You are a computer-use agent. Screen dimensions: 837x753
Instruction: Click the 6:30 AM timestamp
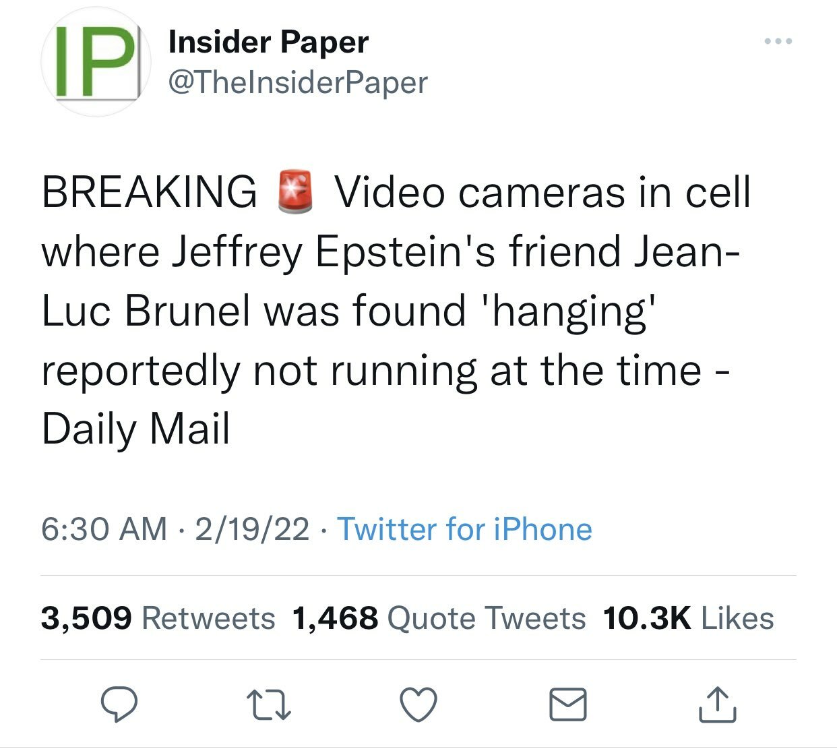(x=104, y=529)
